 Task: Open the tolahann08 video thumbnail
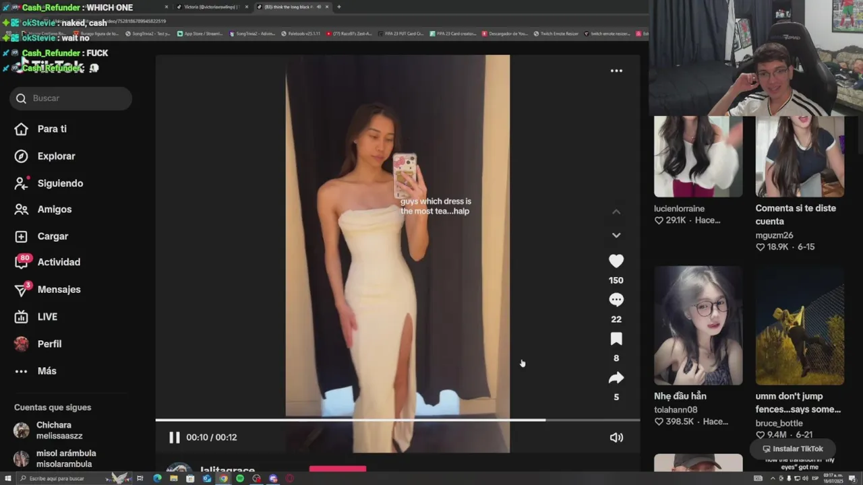(x=698, y=325)
